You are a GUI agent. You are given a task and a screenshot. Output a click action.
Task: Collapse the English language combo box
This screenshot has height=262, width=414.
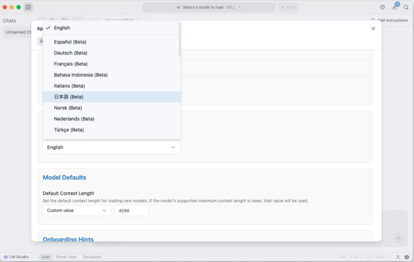111,147
